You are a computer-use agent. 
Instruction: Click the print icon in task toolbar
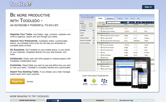pyautogui.click(x=153, y=22)
